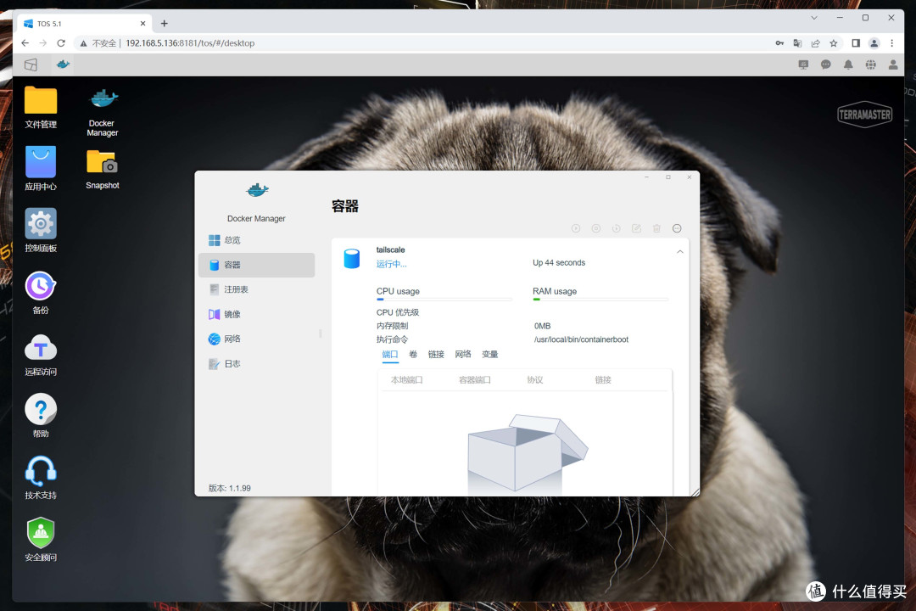Edit the container with pencil icon

tap(636, 228)
